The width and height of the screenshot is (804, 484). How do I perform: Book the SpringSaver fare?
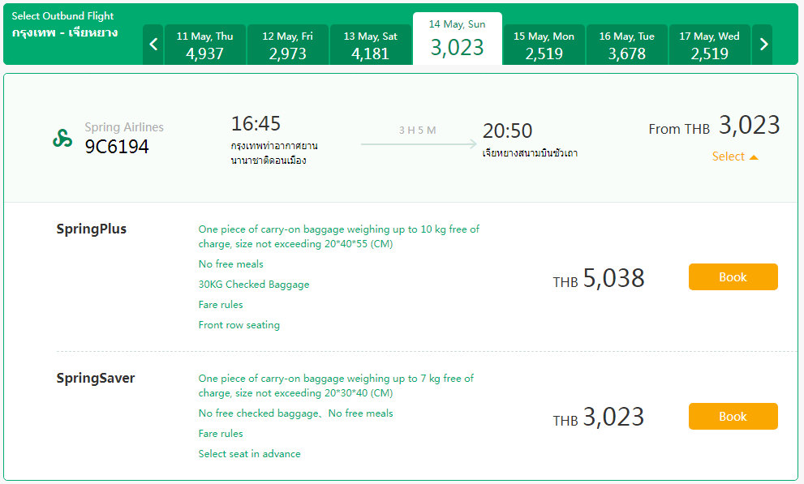[x=733, y=417]
